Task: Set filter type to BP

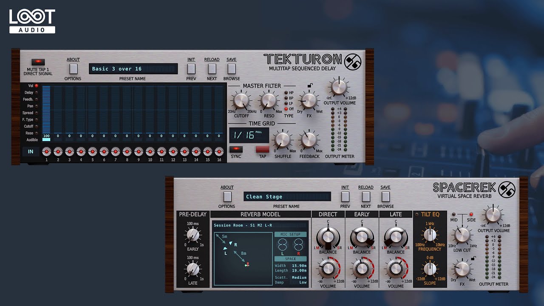Action: (286, 98)
